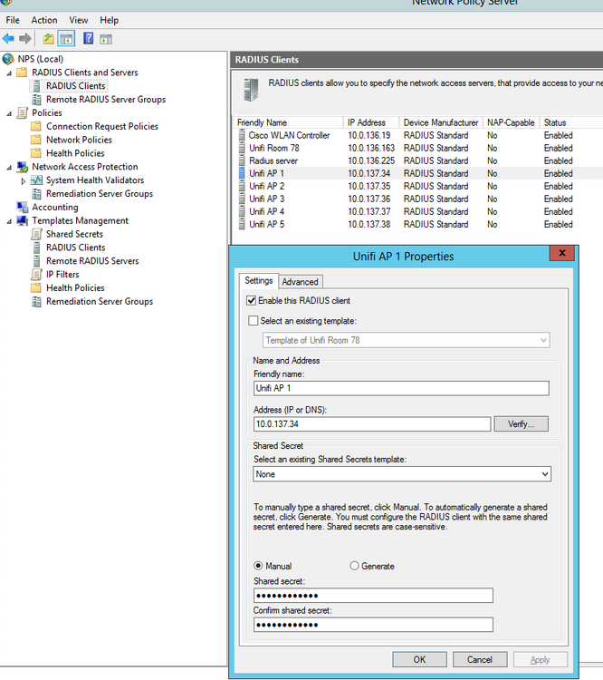Viewport: 603px width, 680px height.
Task: Click the OK button
Action: pos(419,660)
